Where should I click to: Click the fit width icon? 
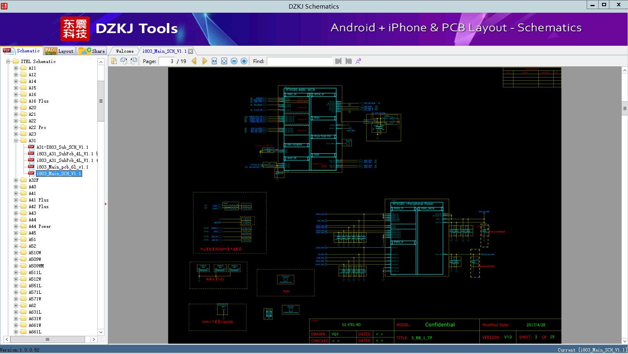point(214,61)
